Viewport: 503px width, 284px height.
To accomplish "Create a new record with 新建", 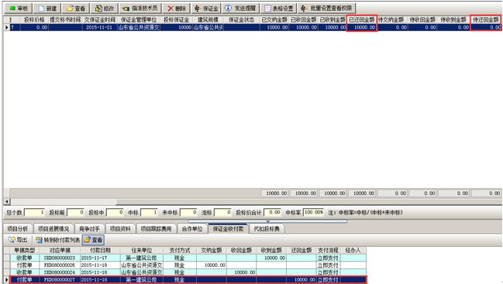I will (47, 9).
